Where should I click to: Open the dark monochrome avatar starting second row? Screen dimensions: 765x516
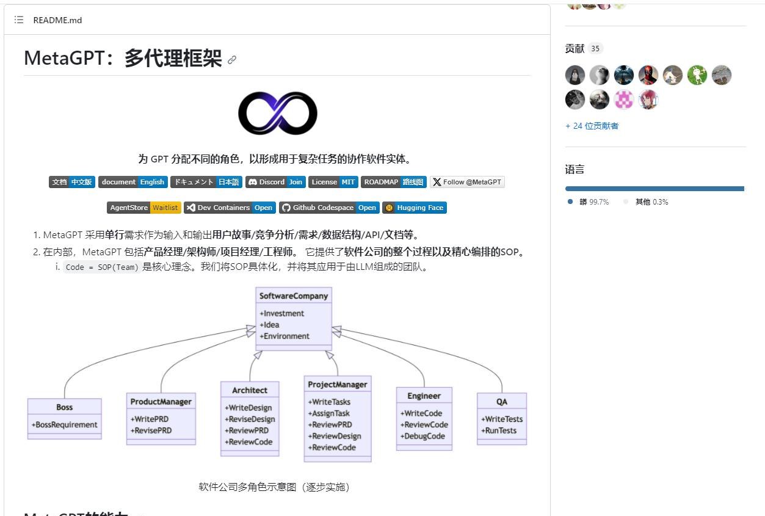tap(575, 100)
